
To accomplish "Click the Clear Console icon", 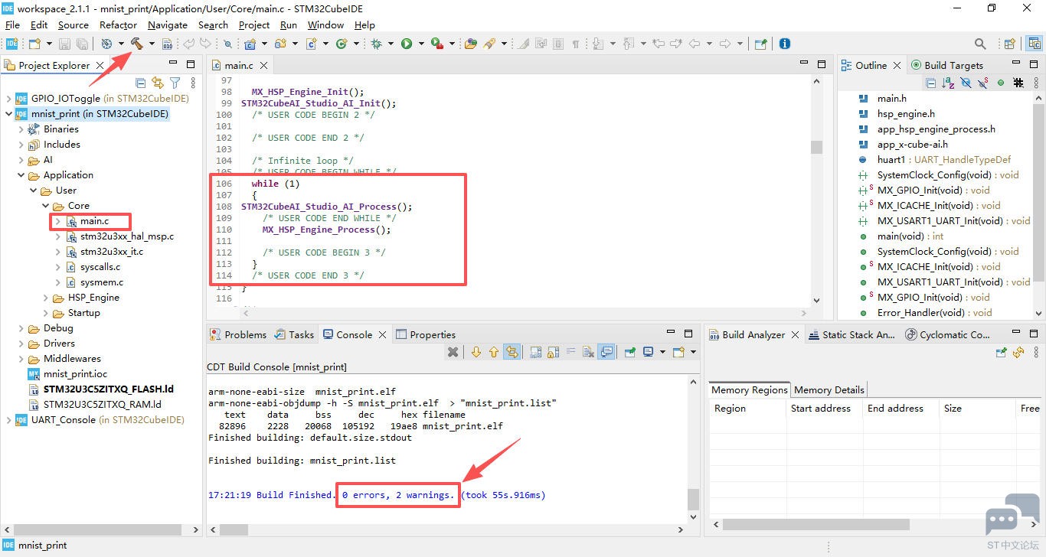I will tap(588, 352).
